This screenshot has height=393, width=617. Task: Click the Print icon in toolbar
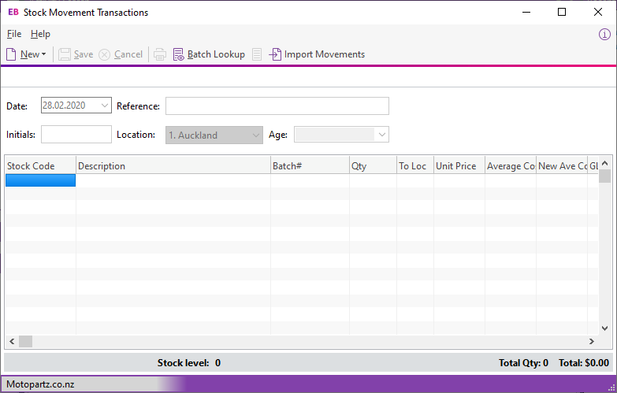point(160,54)
